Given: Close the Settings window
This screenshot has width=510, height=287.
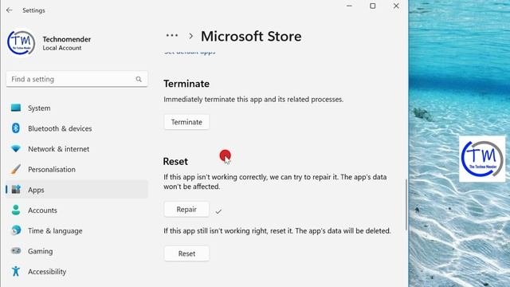Looking at the screenshot, I should 396,6.
